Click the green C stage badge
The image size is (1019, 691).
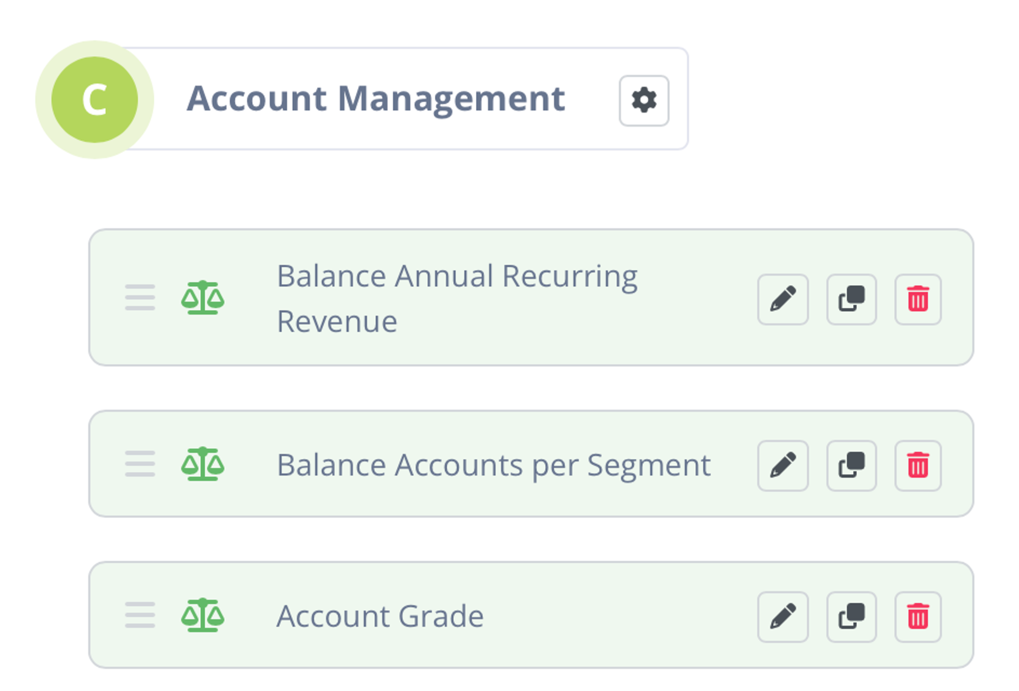(x=95, y=100)
